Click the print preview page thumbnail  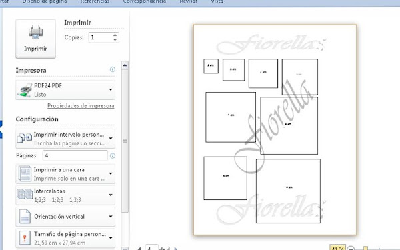point(275,129)
